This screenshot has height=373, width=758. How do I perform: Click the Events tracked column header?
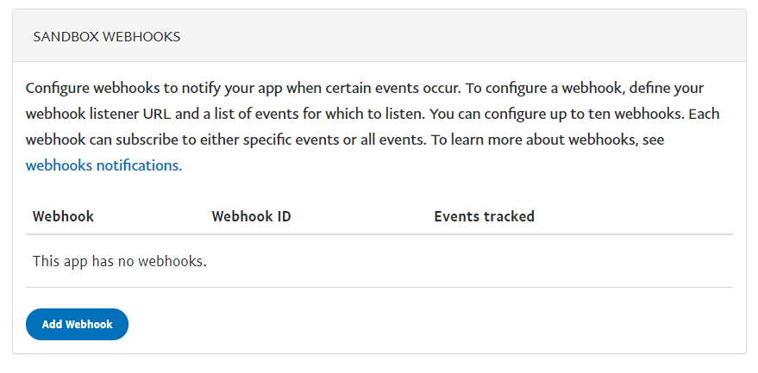click(x=484, y=216)
